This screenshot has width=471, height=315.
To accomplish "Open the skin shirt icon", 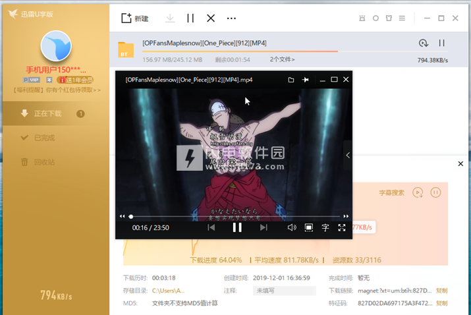I will (x=389, y=18).
